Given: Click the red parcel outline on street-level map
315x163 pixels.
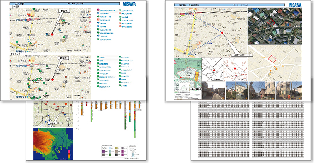Looking at the screenshot, I should (x=273, y=59).
